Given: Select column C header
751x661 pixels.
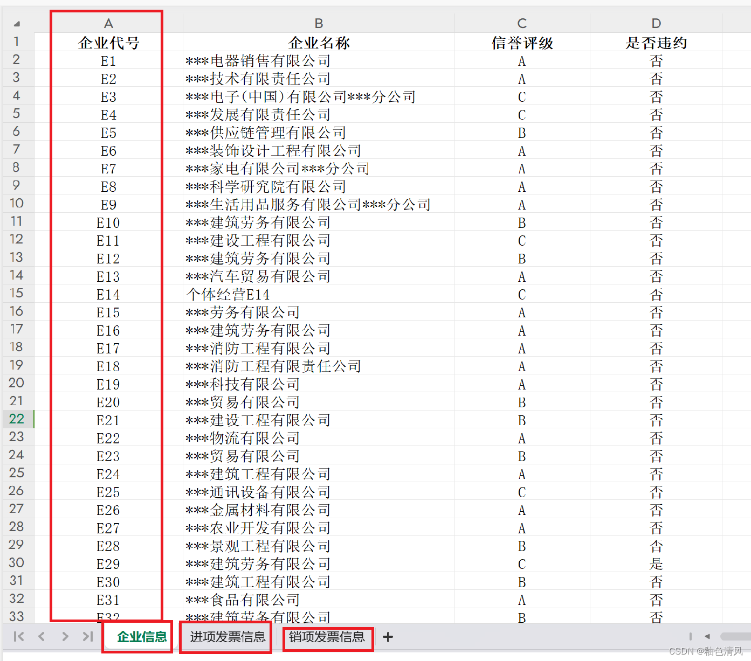Looking at the screenshot, I should (x=522, y=23).
